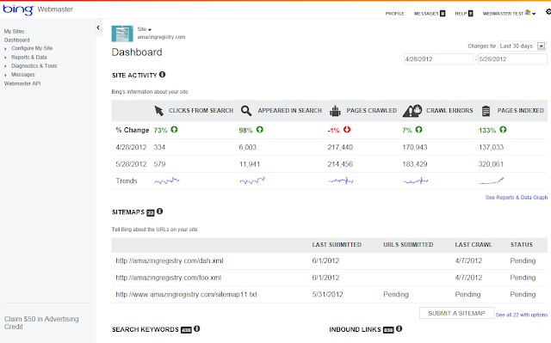The image size is (551, 343).
Task: Click the 320,061 pages indexed value
Action: click(x=491, y=164)
